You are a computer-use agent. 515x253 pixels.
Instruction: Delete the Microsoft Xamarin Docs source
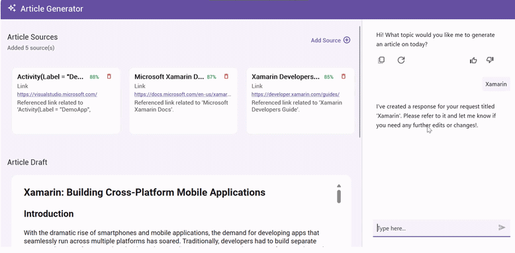[226, 77]
